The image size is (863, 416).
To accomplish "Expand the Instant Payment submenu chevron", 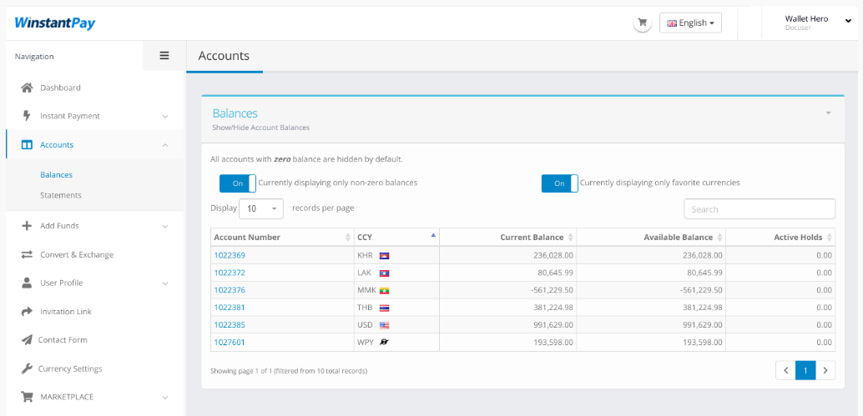I will coord(165,117).
